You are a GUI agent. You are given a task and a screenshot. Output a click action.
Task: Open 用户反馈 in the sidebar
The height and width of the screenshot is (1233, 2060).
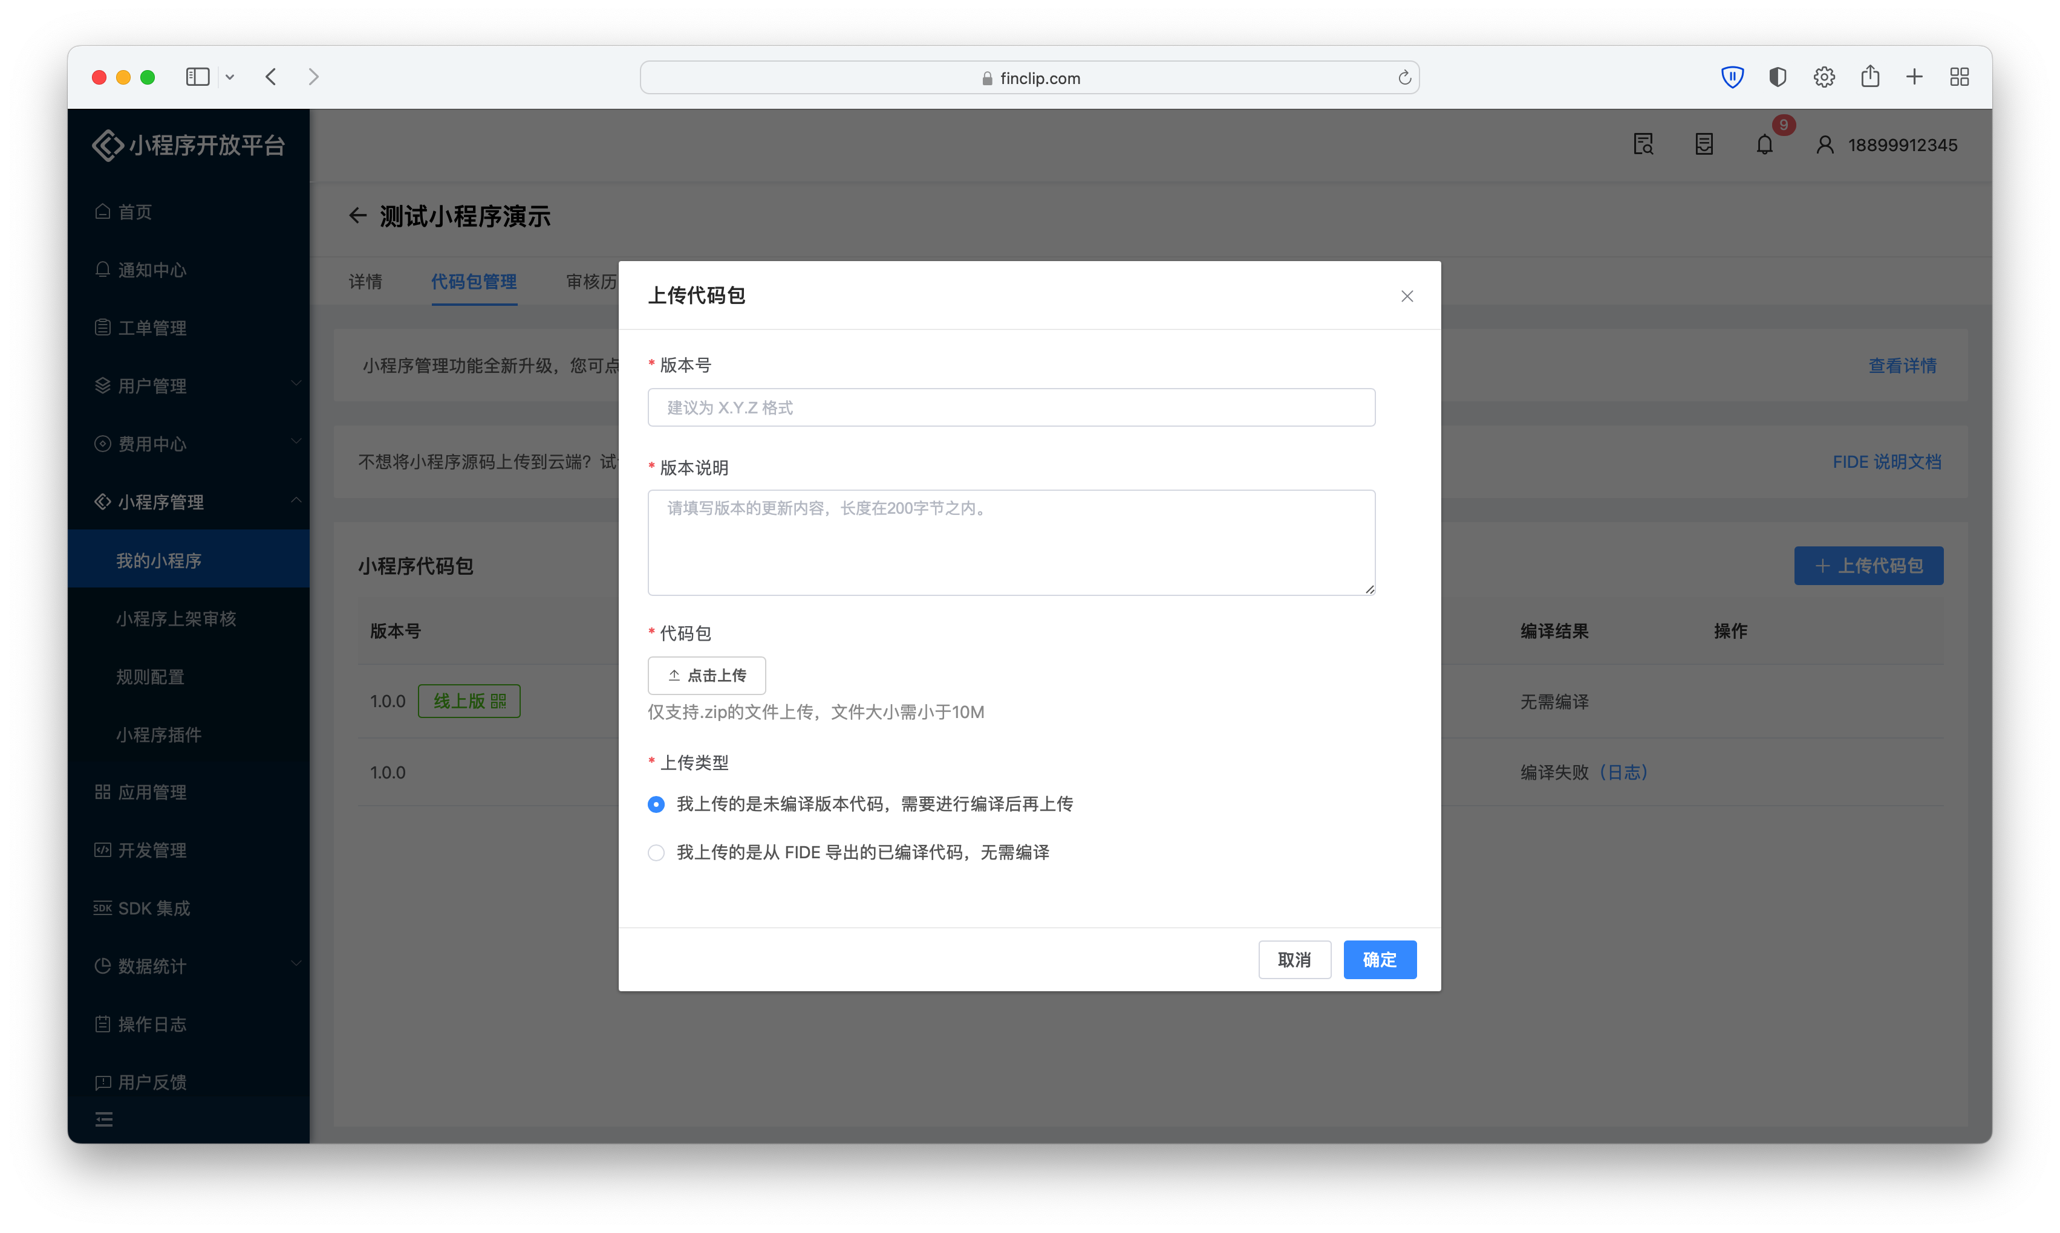point(189,1082)
